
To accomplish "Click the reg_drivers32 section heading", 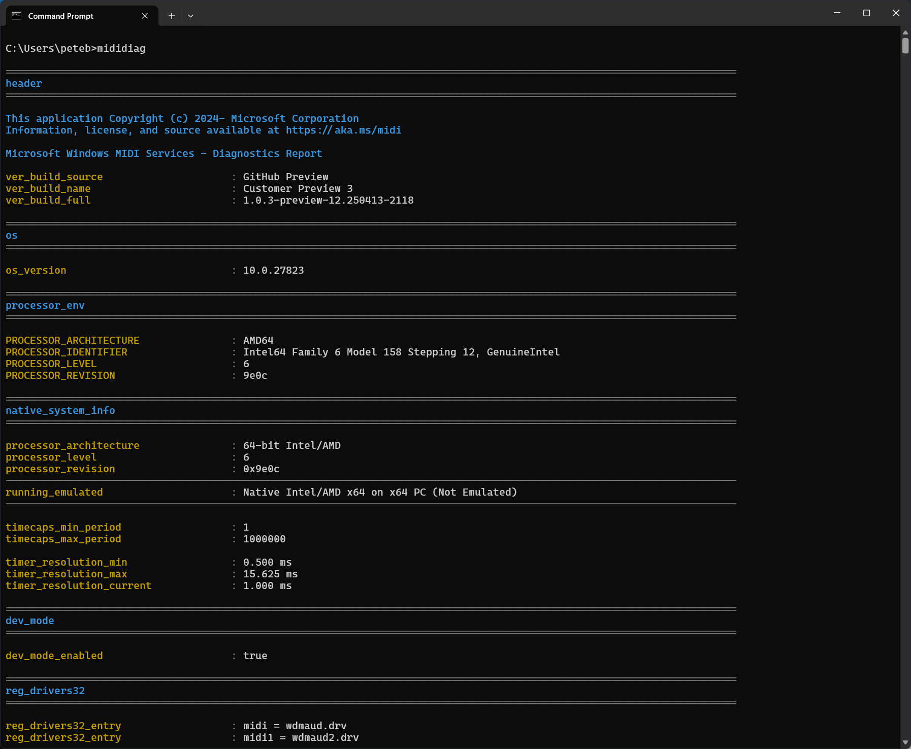I will click(x=45, y=691).
